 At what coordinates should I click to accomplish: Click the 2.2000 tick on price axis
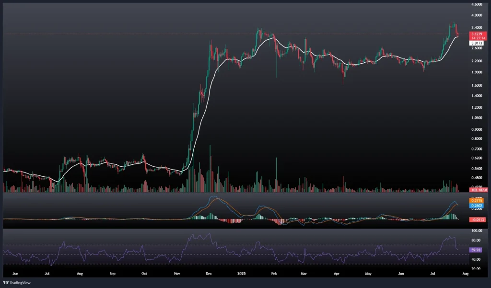pos(477,61)
